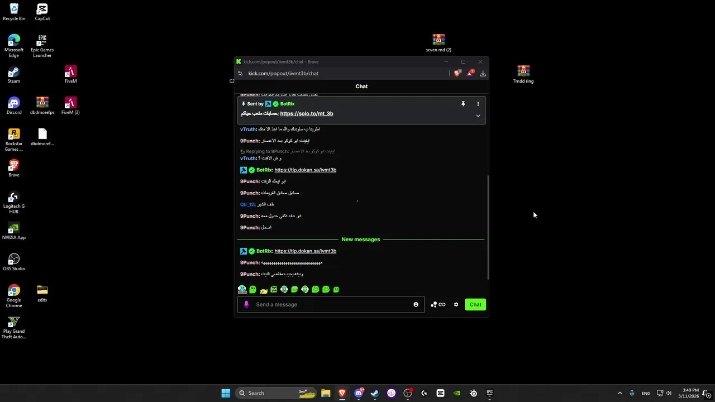Open Epic Games taskbar icon
715x402 pixels.
click(489, 393)
